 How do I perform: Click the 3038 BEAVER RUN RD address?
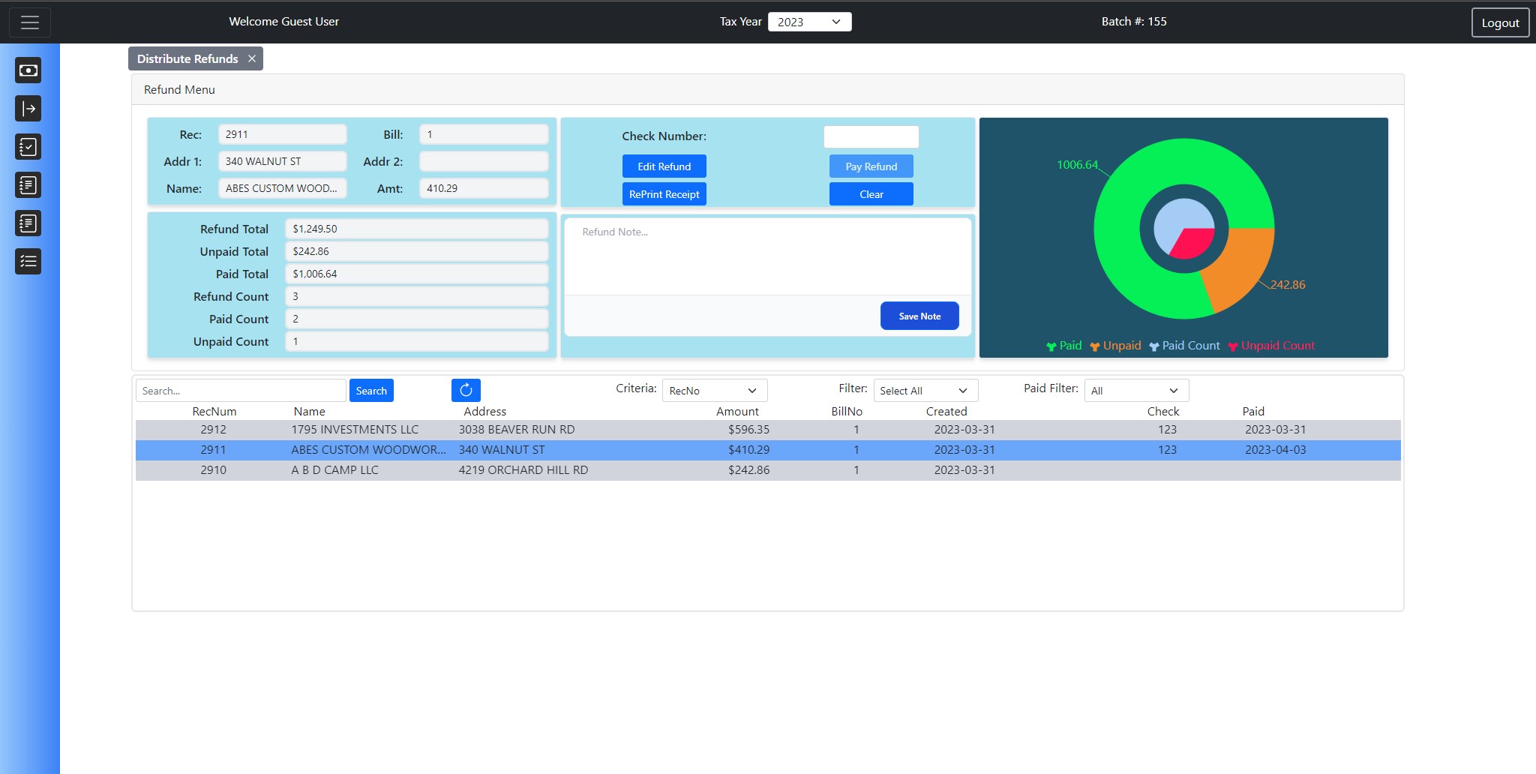pos(517,430)
